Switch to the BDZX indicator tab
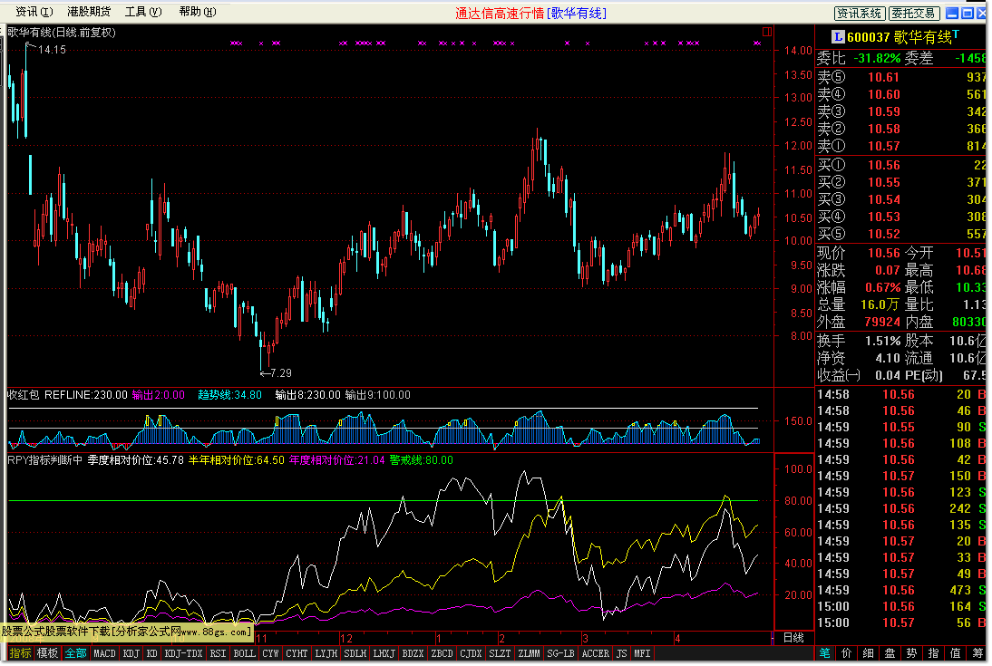The height and width of the screenshot is (666, 992). pyautogui.click(x=413, y=653)
